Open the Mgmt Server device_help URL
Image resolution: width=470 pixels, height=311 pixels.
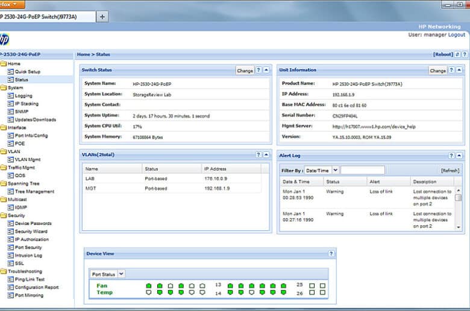pos(374,127)
